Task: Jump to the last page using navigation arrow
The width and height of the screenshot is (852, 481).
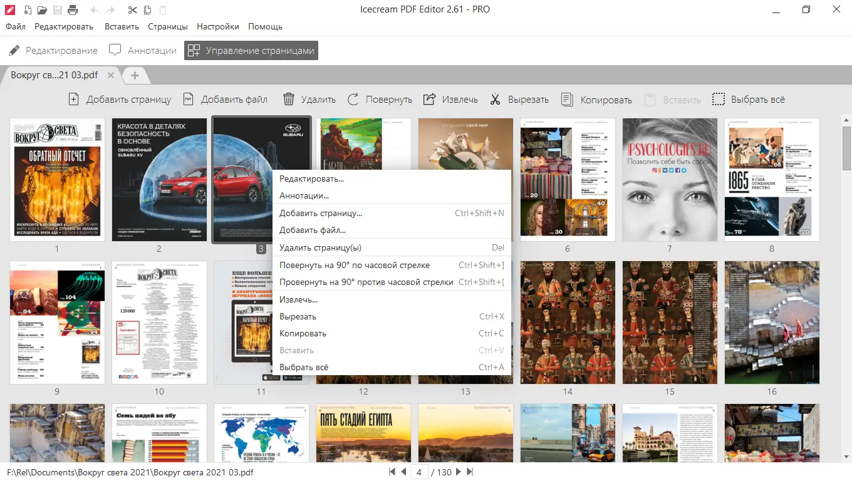Action: pos(470,472)
